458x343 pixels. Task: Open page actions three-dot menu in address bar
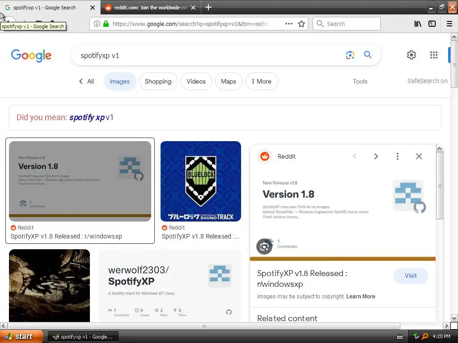(289, 24)
